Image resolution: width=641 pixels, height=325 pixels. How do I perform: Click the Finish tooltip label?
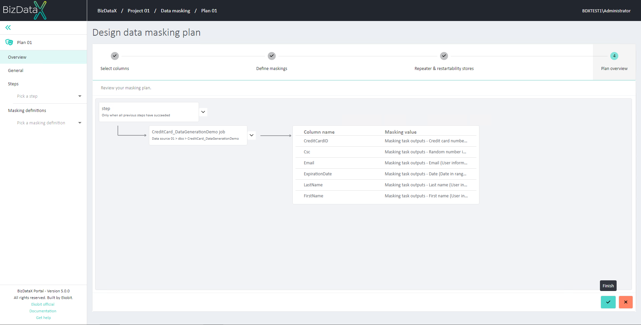pyautogui.click(x=608, y=286)
